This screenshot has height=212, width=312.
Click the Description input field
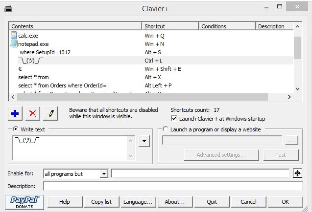(x=173, y=186)
